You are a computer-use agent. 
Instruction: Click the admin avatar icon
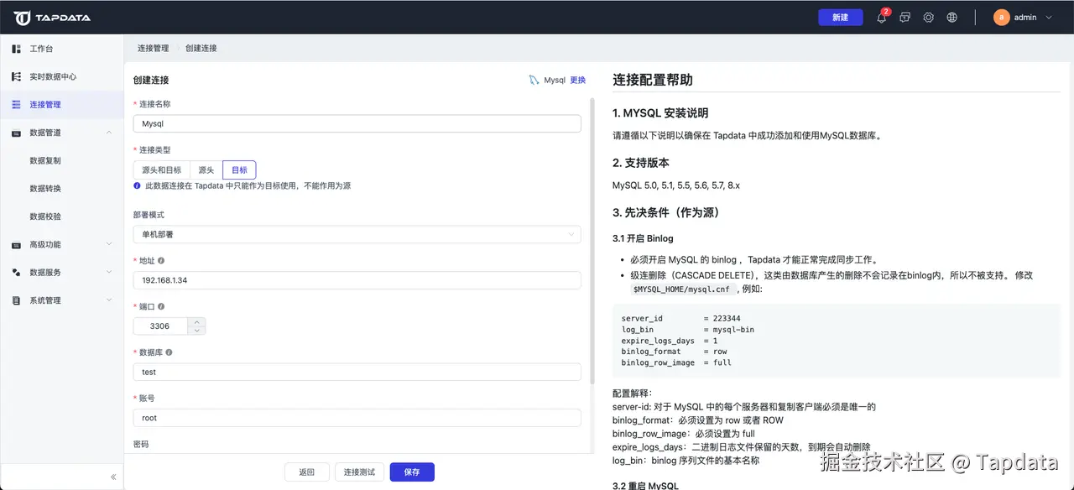click(1001, 17)
